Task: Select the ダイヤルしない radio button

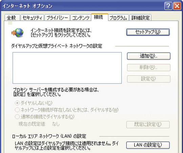Action: (17, 103)
